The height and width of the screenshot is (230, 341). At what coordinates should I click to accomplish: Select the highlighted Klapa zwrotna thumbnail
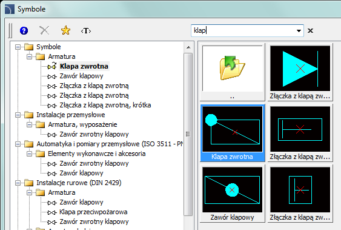point(232,133)
